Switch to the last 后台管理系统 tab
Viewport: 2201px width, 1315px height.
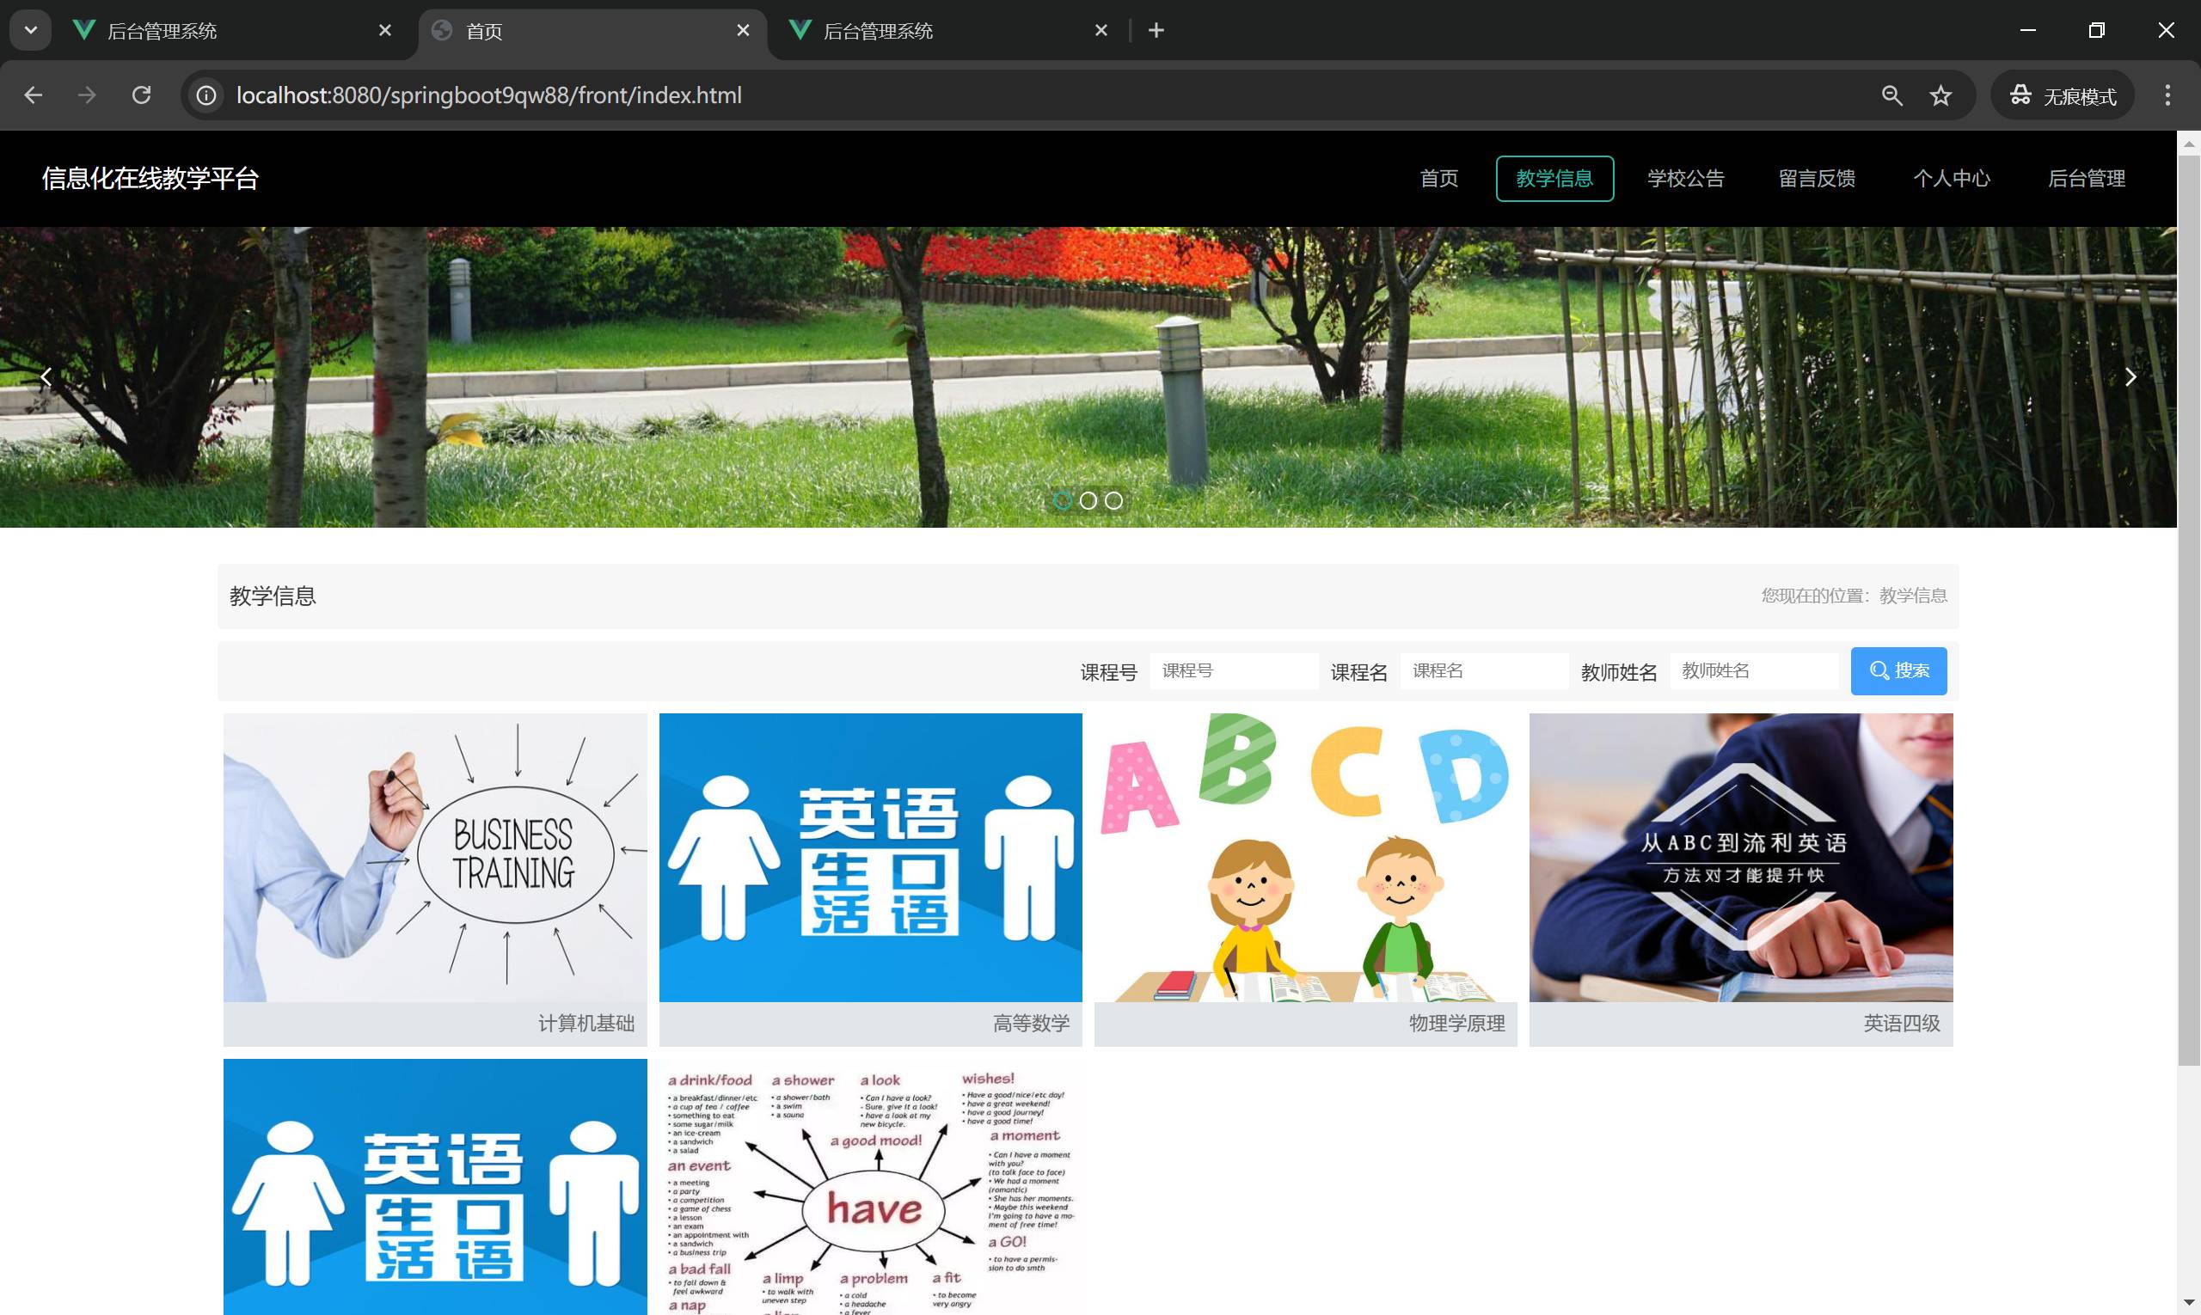948,30
